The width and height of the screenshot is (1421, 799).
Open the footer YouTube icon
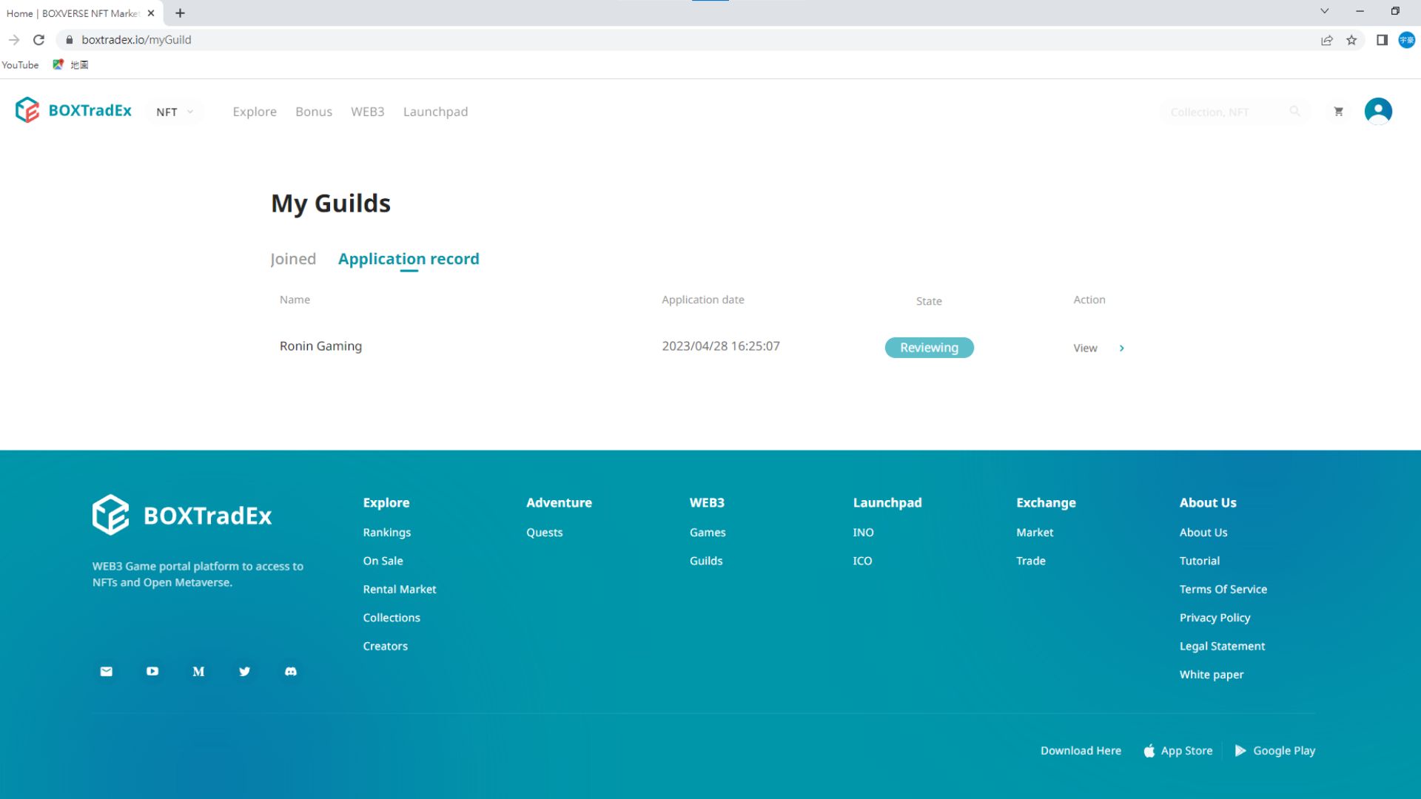coord(152,672)
